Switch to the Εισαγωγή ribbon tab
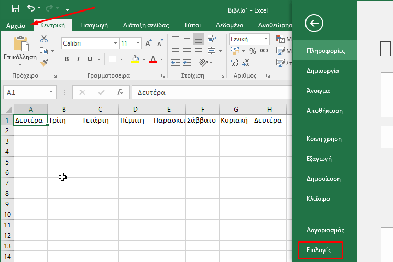Image resolution: width=393 pixels, height=262 pixels. pyautogui.click(x=94, y=25)
